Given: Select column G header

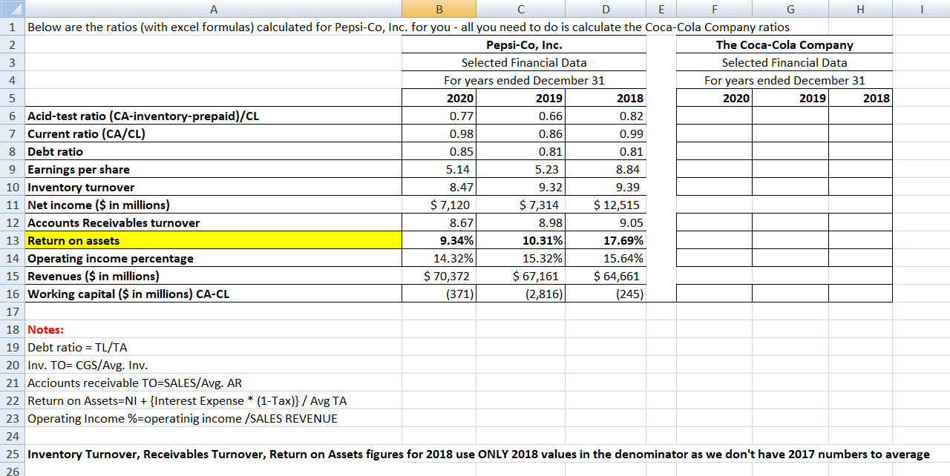Looking at the screenshot, I should point(790,9).
